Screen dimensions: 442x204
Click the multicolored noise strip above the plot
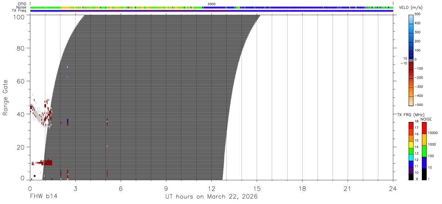(211, 7)
